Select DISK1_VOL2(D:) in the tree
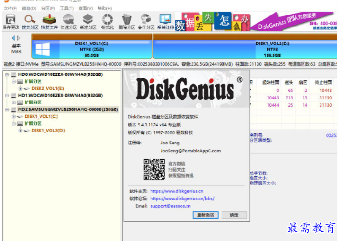 tap(48, 130)
